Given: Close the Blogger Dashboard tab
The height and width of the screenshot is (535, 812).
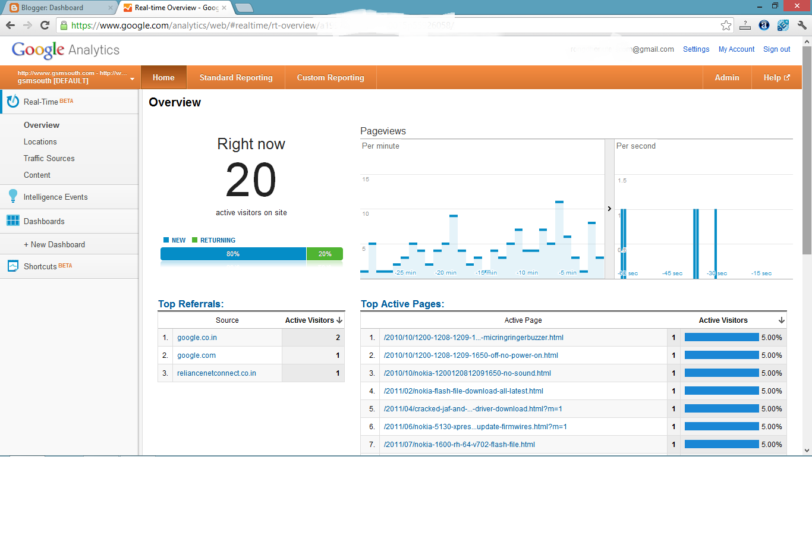Looking at the screenshot, I should click(110, 8).
